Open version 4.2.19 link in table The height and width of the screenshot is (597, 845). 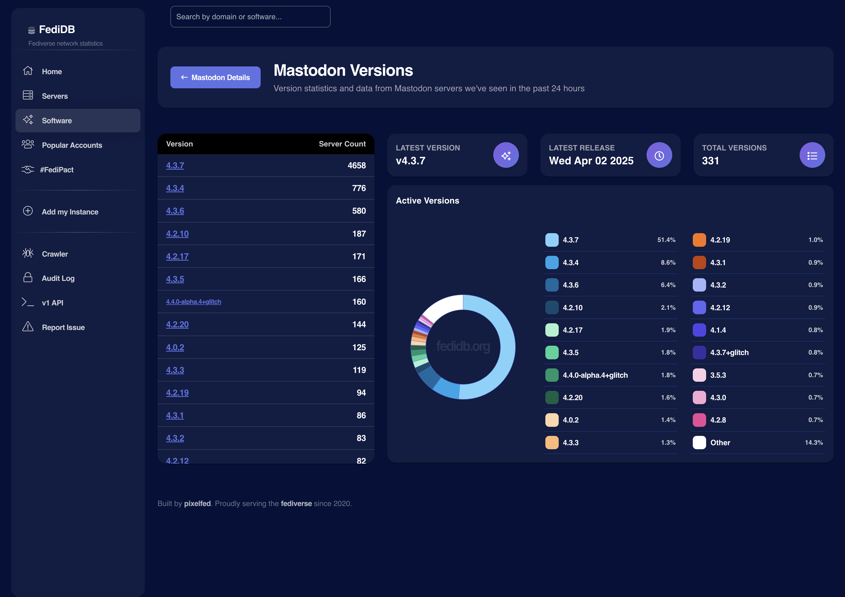pyautogui.click(x=177, y=393)
